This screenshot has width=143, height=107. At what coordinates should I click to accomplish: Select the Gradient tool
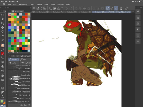pyautogui.click(x=3, y=80)
